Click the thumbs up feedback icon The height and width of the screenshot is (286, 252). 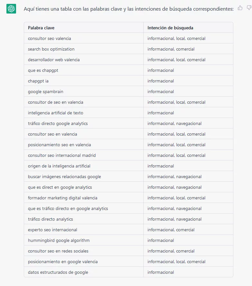[240, 8]
